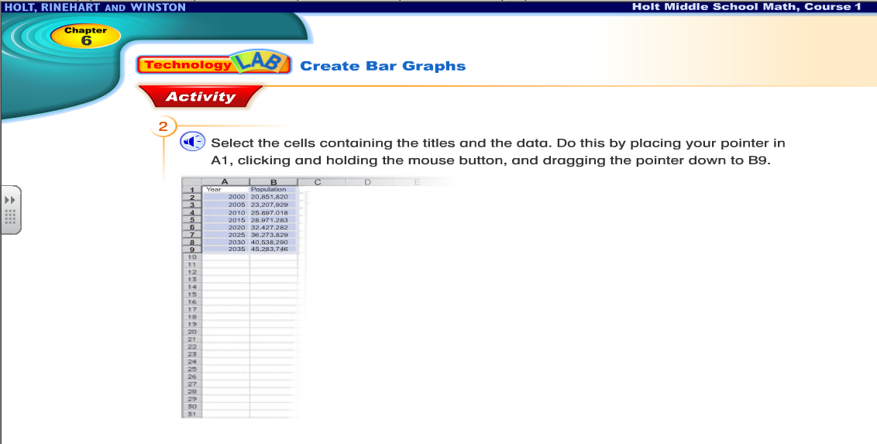Click cell B1 containing Population
877x444 pixels.
tap(273, 189)
